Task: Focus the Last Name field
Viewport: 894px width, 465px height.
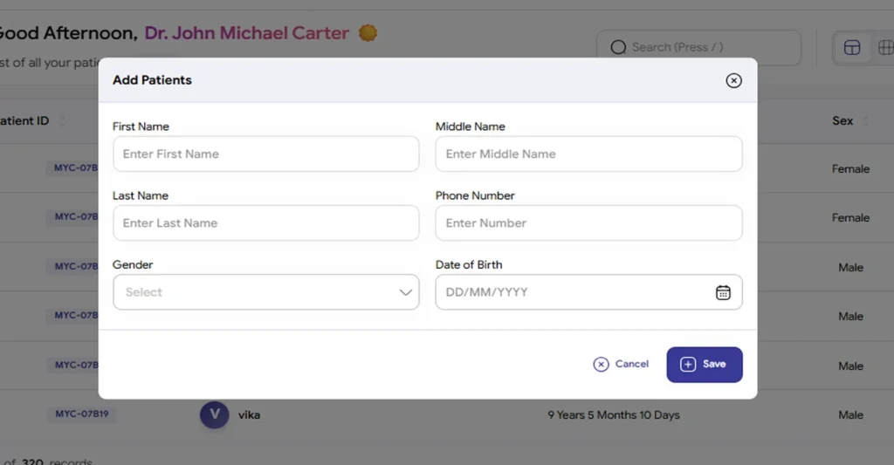Action: 265,222
